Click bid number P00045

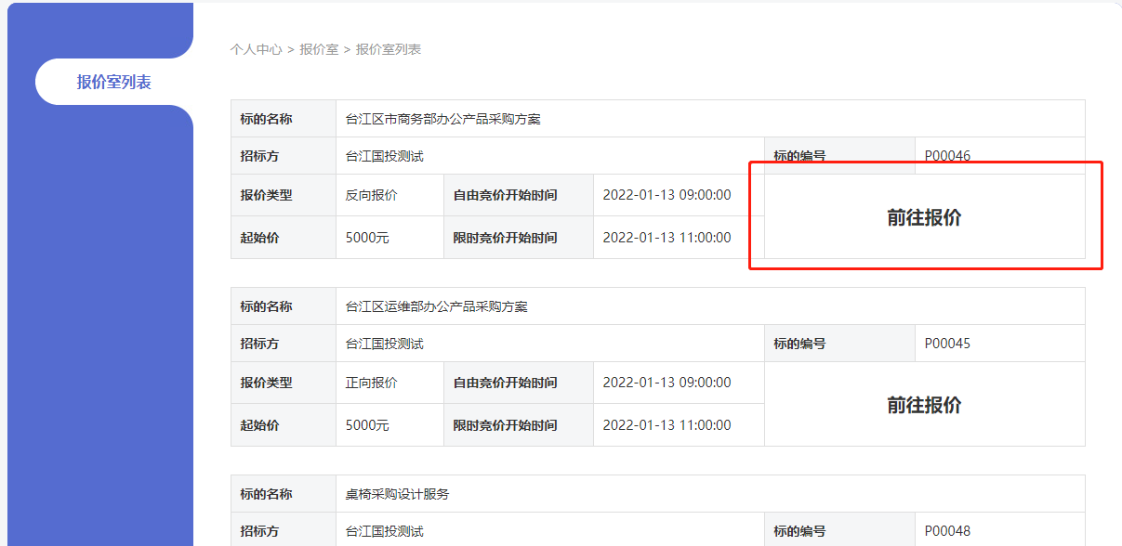tap(947, 344)
